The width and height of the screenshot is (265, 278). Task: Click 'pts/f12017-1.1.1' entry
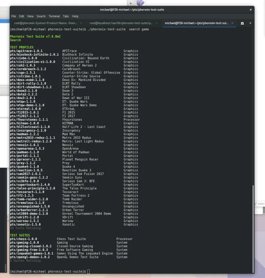coord(24,116)
